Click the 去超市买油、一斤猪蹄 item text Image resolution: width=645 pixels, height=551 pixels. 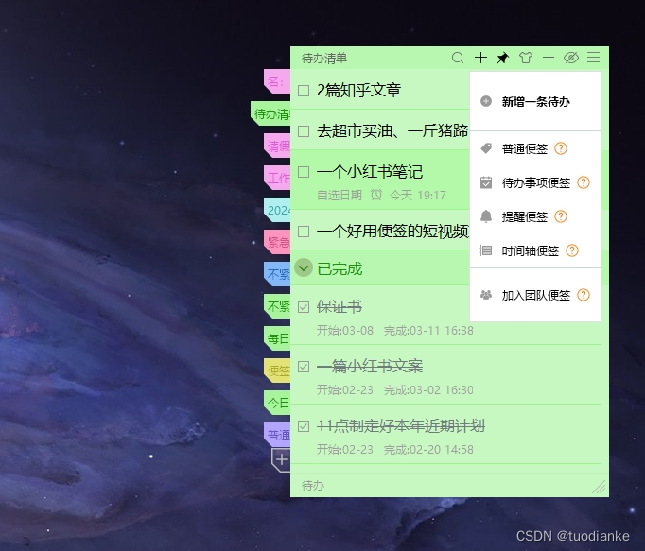[392, 130]
